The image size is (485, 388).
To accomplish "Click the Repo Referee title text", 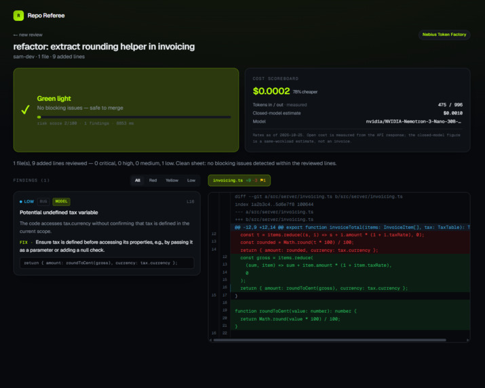I will [x=46, y=16].
